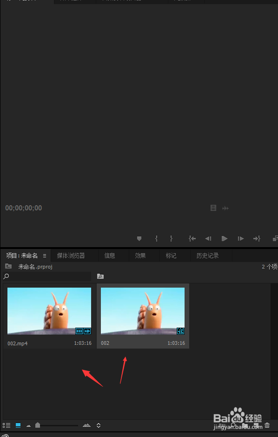Click the 2 个项 item count text
This screenshot has height=437, width=278.
(269, 267)
